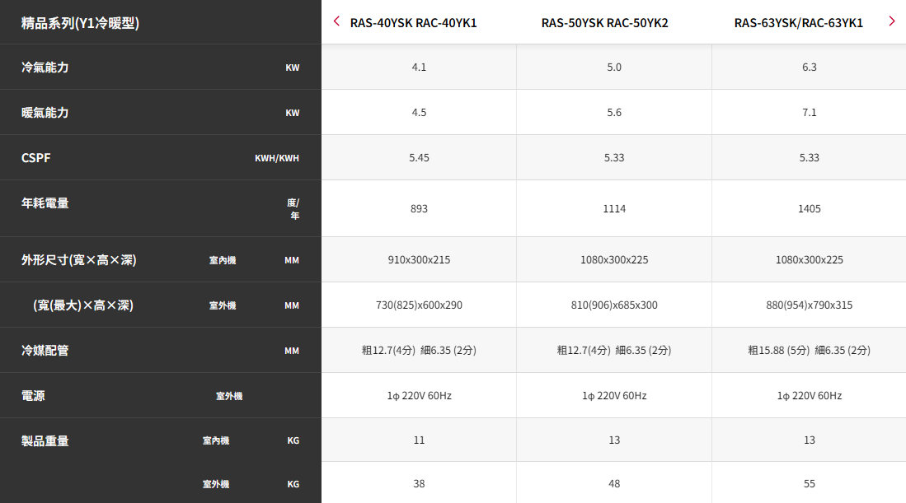Click the 年耗電量 row label
Image resolution: width=906 pixels, height=503 pixels.
(45, 203)
